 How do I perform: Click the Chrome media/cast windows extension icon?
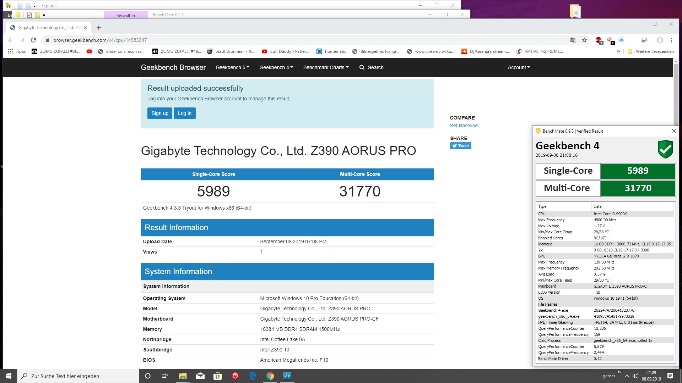(x=644, y=40)
